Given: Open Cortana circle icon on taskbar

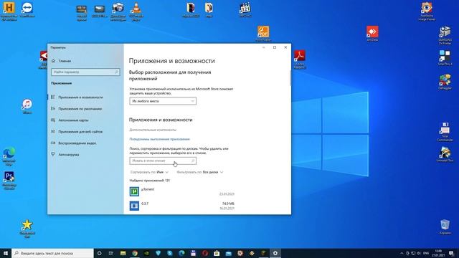Looking at the screenshot, I should tap(99, 253).
